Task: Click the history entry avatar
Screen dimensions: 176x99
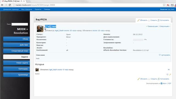Action: 37,70
